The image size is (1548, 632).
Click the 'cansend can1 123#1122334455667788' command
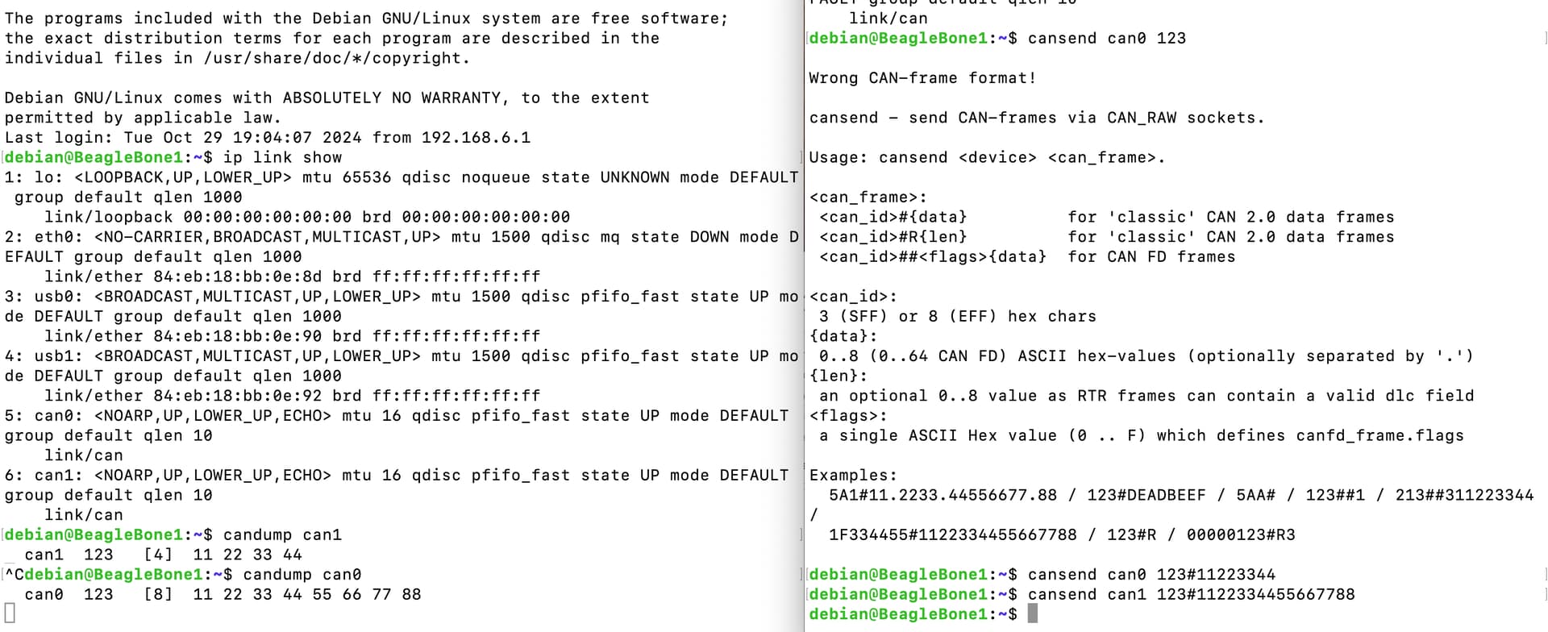[x=1191, y=595]
